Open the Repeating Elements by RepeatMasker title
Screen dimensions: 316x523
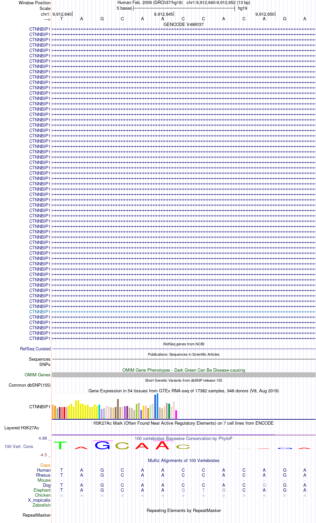click(x=184, y=510)
